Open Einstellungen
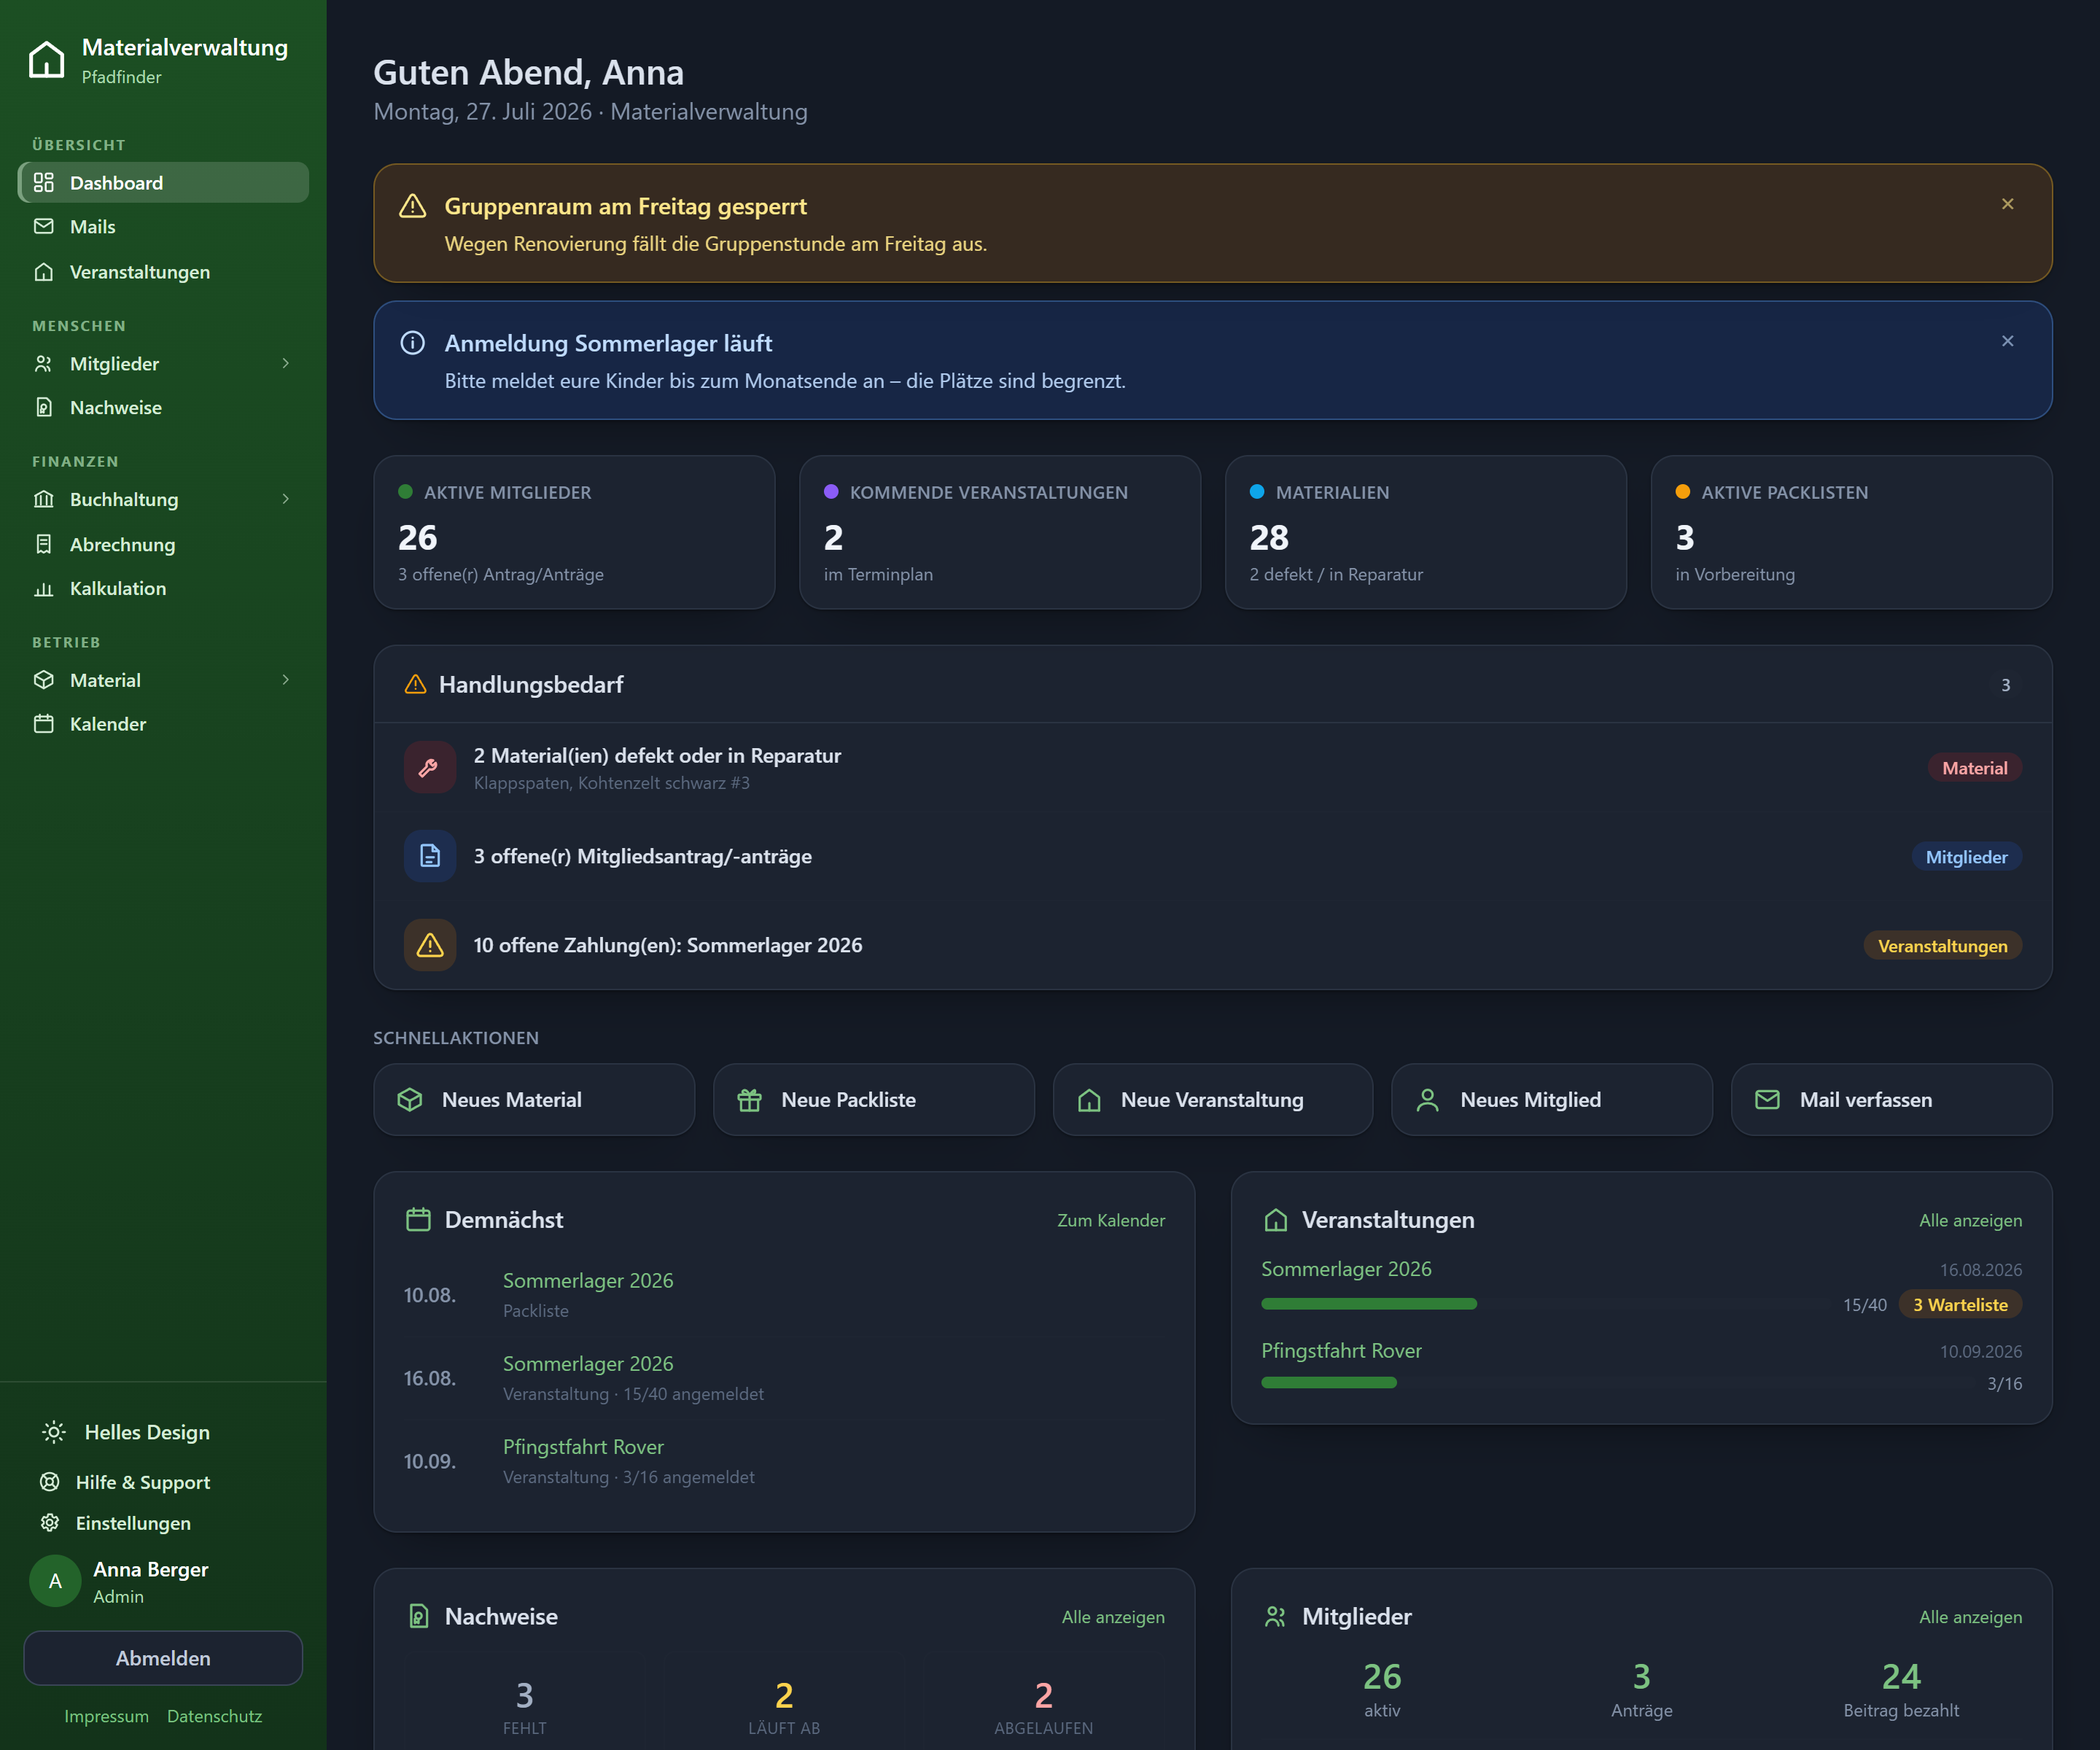2100x1750 pixels. point(164,1523)
